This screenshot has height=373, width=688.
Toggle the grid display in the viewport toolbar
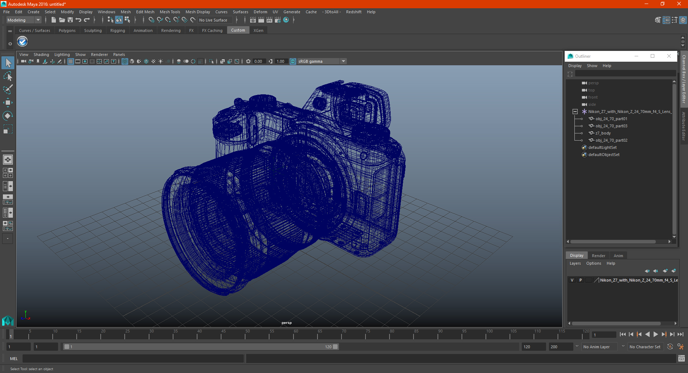pyautogui.click(x=70, y=61)
